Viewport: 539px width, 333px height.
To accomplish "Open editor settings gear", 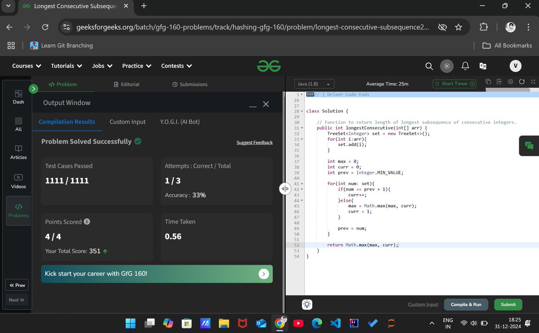I will click(510, 82).
